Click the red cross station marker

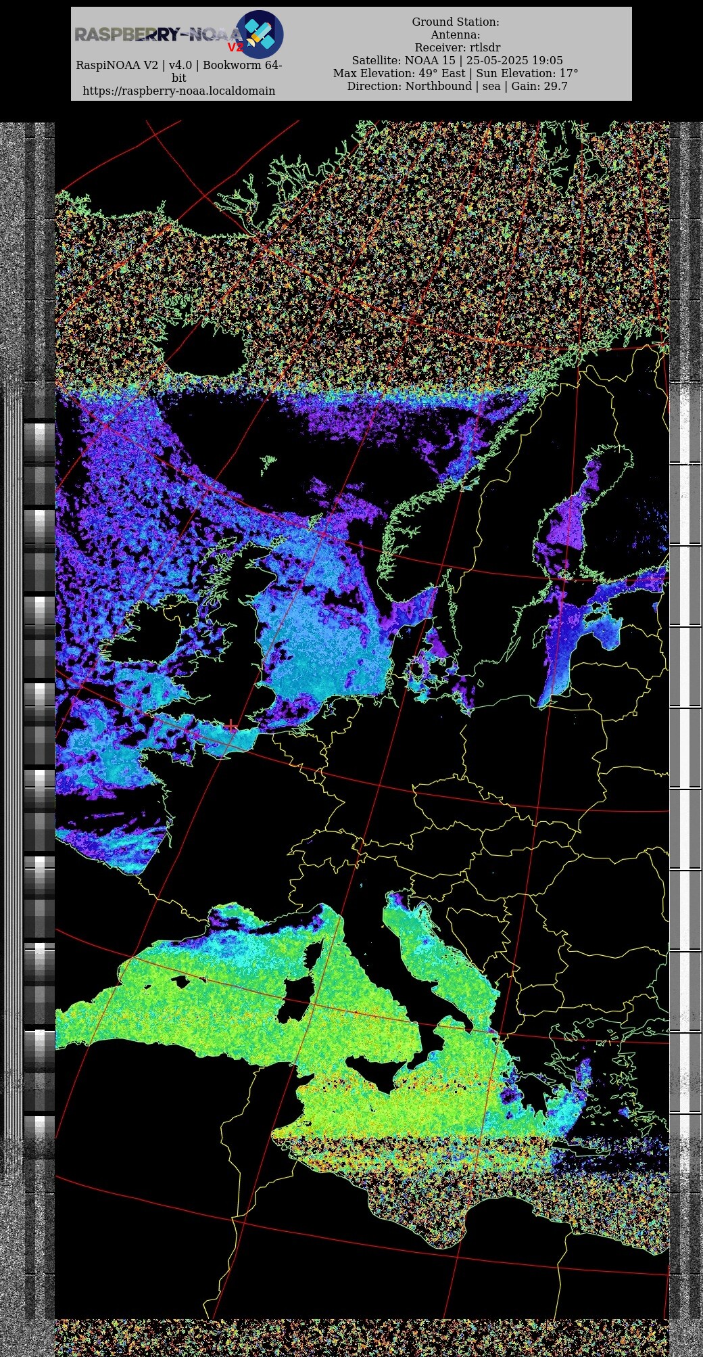tap(231, 727)
